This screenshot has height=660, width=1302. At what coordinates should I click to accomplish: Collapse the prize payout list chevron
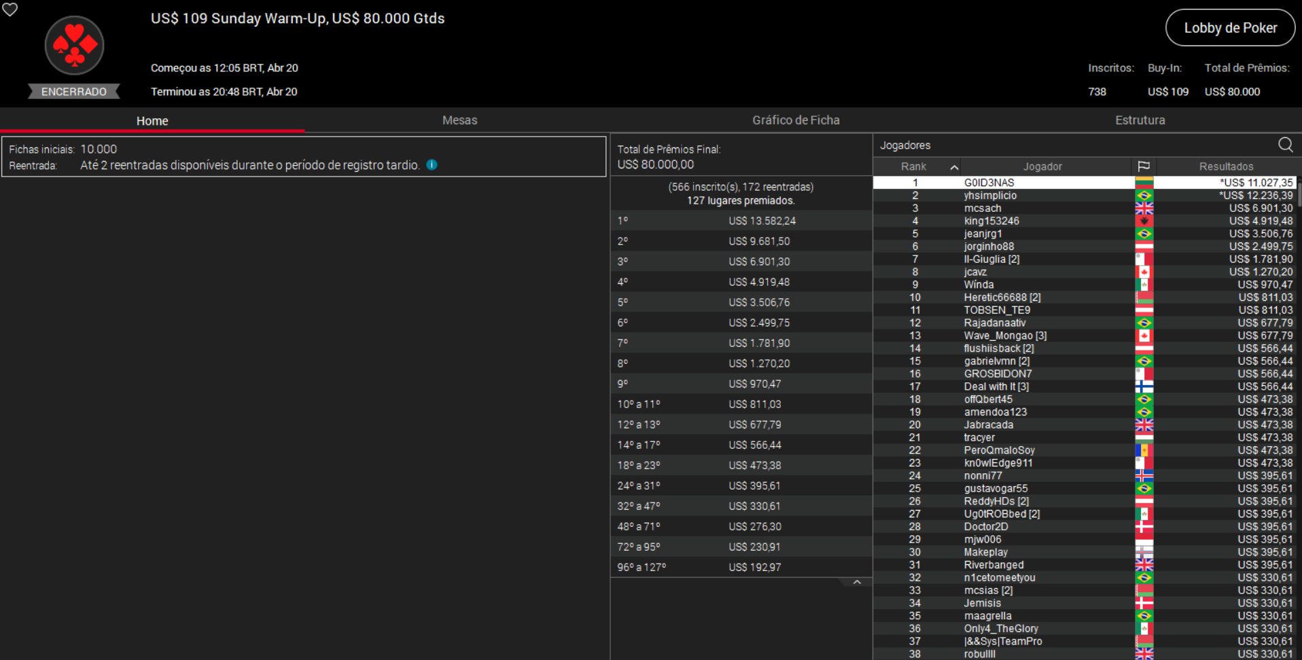click(x=857, y=583)
